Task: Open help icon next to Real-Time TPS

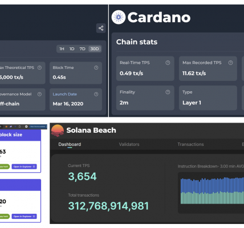Action: coord(168,63)
